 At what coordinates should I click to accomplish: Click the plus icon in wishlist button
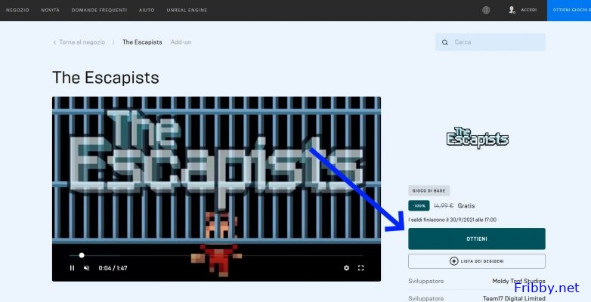(453, 261)
